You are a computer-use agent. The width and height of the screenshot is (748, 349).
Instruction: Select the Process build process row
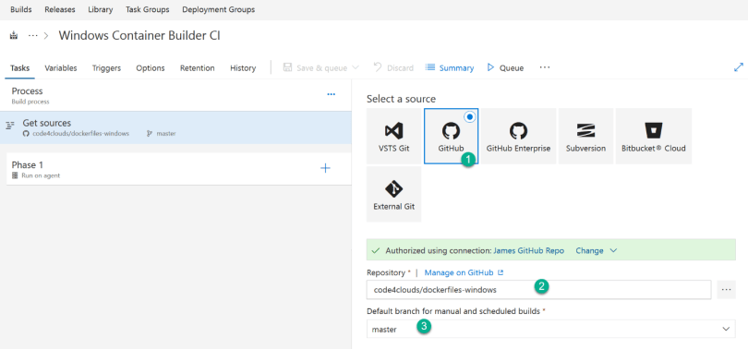coord(175,95)
